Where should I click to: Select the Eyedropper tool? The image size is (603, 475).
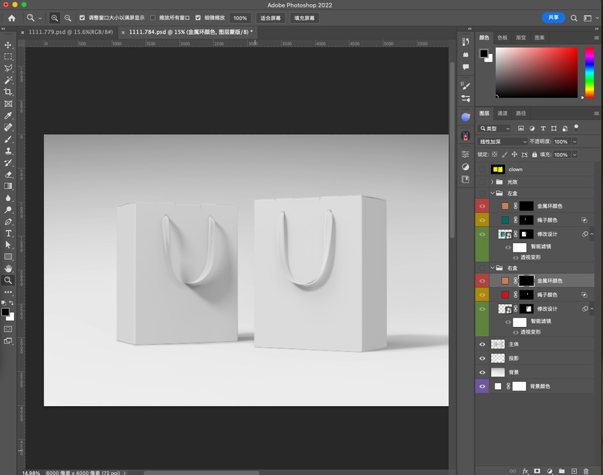(8, 116)
